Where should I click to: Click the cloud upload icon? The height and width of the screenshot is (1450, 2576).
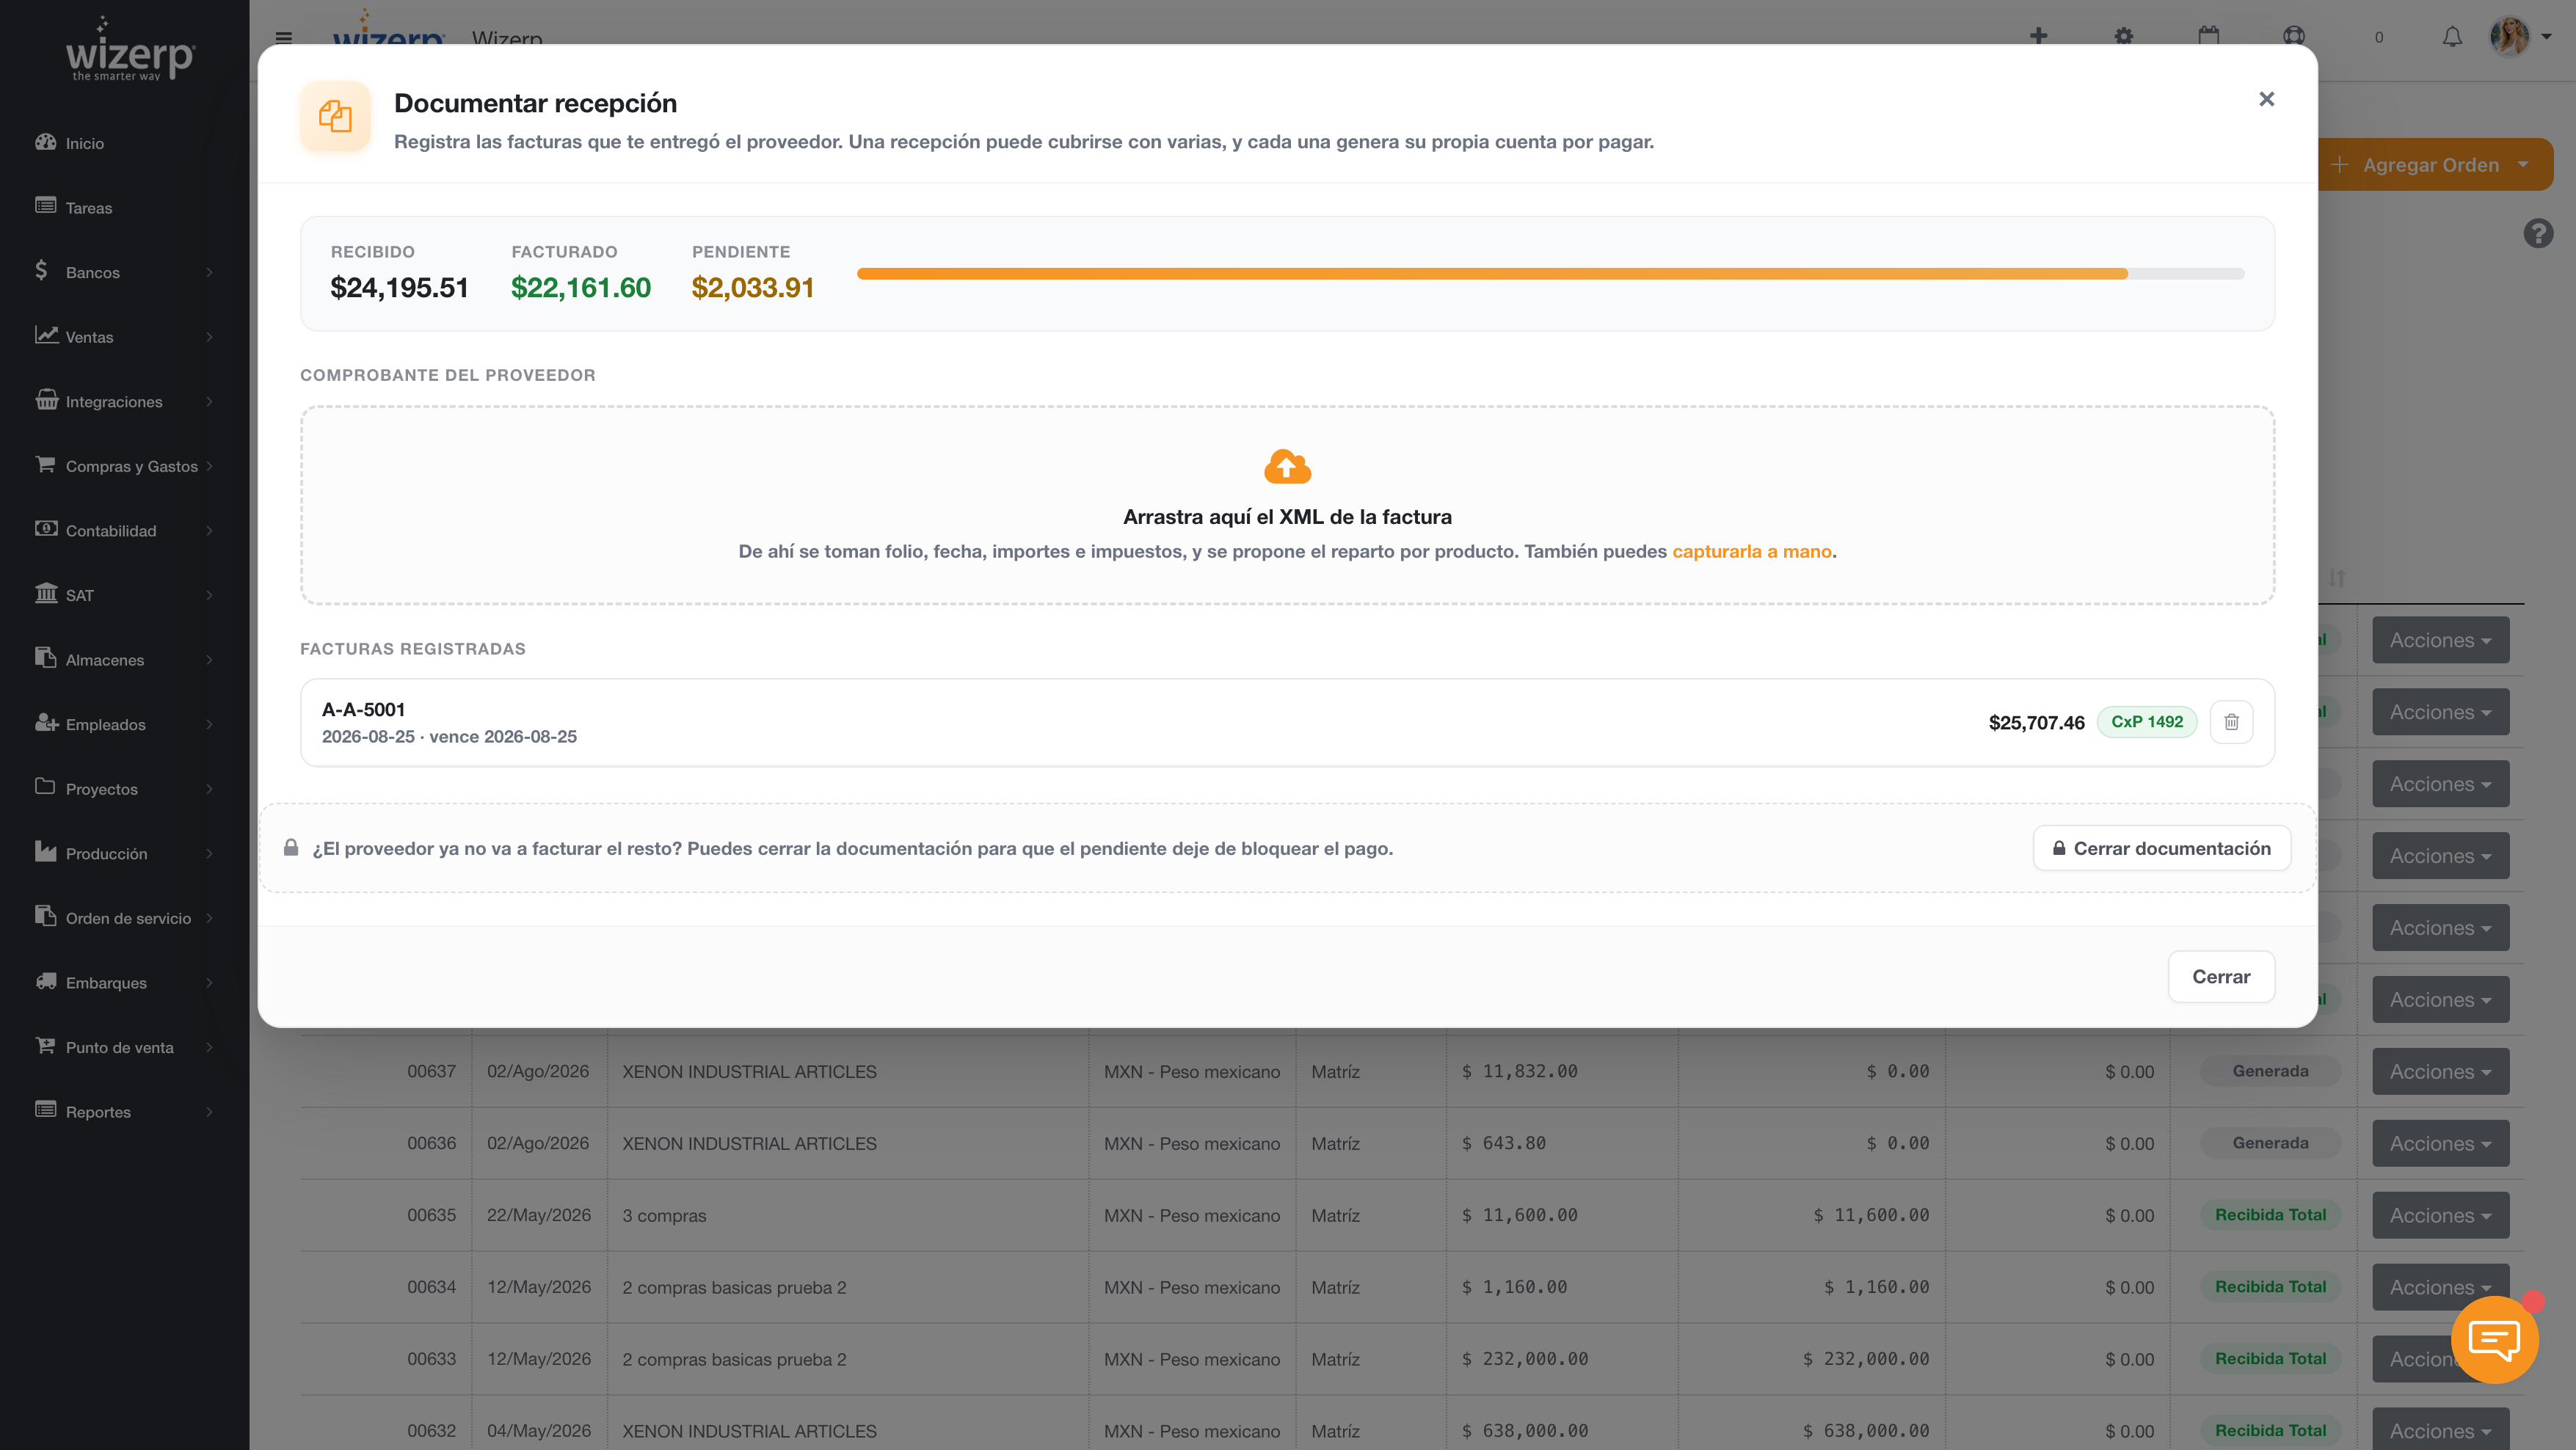[1287, 466]
